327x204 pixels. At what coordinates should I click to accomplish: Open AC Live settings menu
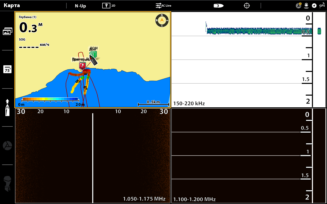click(x=163, y=6)
